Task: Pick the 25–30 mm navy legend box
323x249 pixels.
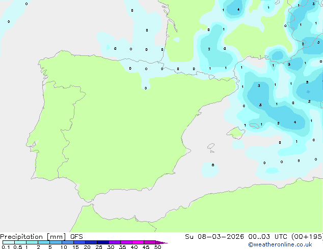Action: click(103, 242)
